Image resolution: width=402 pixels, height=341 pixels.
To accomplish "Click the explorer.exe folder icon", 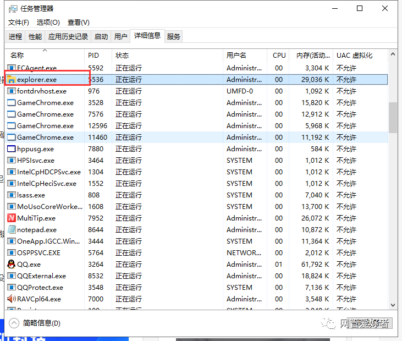I will pos(11,80).
